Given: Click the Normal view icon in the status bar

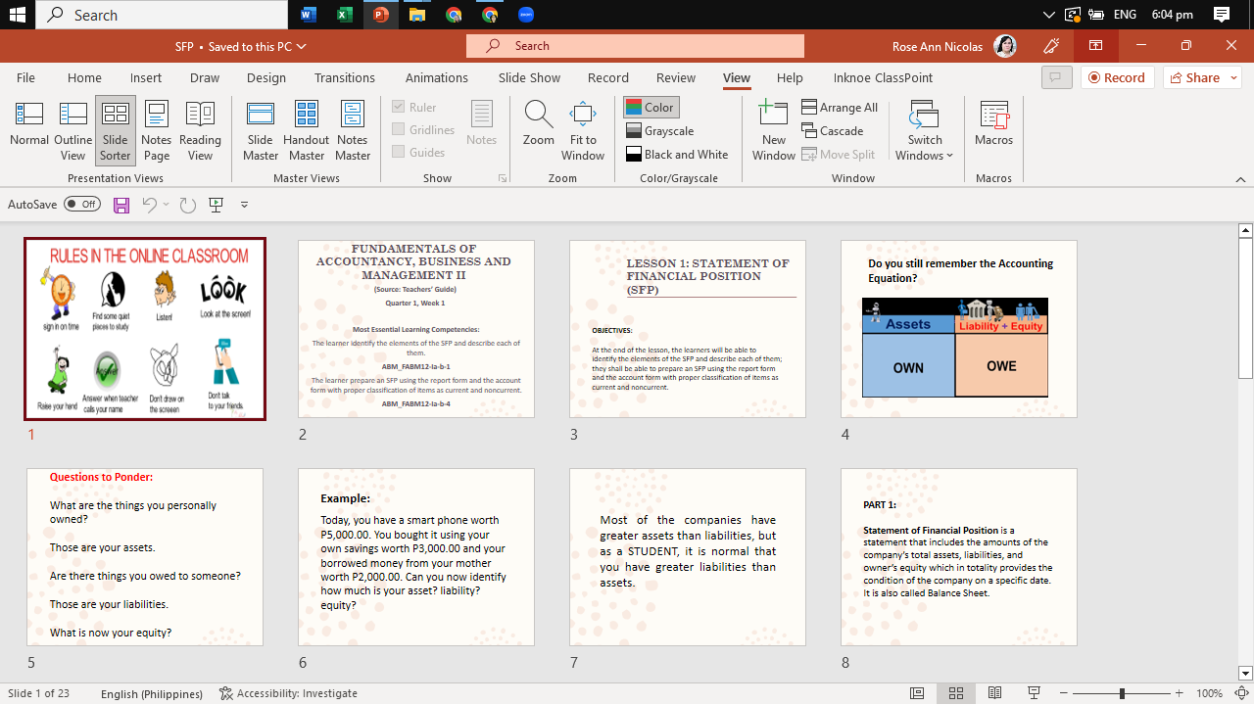Looking at the screenshot, I should 917,693.
